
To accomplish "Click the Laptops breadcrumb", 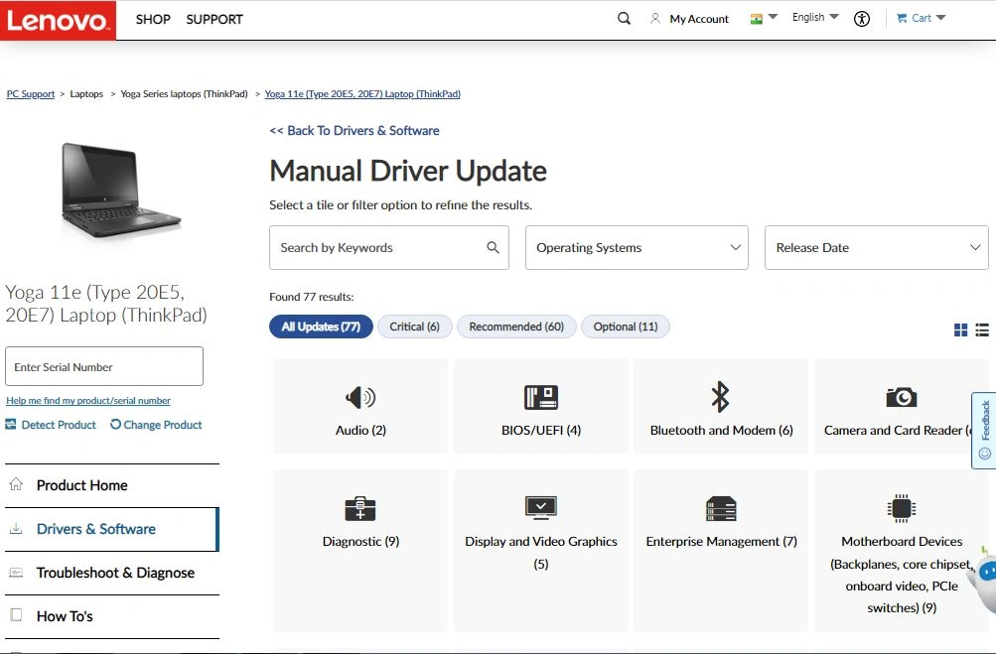I will click(x=86, y=94).
